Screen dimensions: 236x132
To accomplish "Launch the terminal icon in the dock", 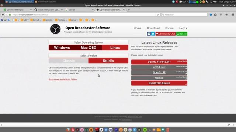I will click(149, 130).
